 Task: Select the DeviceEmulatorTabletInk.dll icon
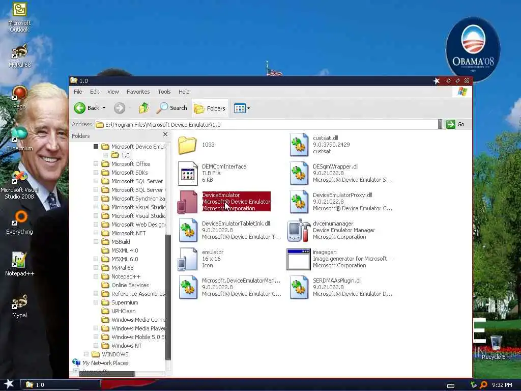click(x=188, y=230)
